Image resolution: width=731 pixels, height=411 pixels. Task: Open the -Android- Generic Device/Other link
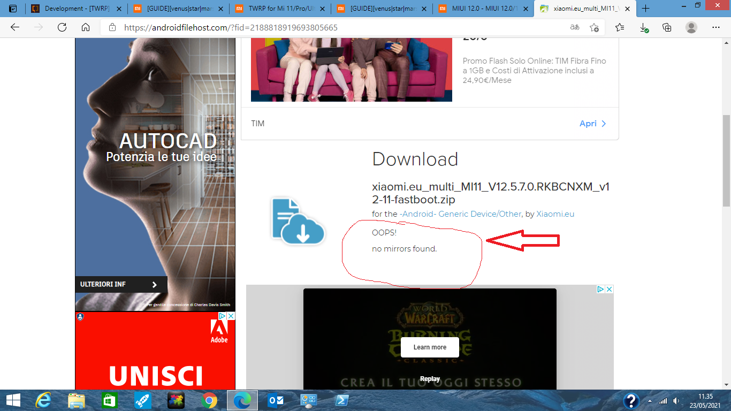coord(460,214)
